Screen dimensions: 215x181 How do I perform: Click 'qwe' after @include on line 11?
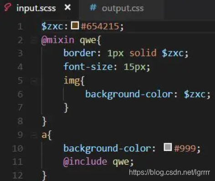tap(121, 162)
